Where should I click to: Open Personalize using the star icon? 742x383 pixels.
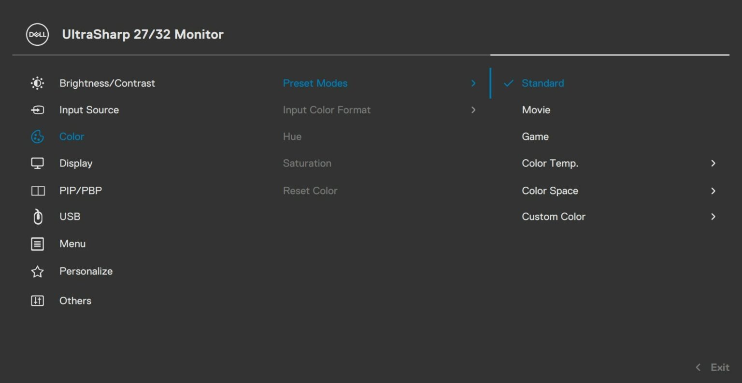(37, 271)
